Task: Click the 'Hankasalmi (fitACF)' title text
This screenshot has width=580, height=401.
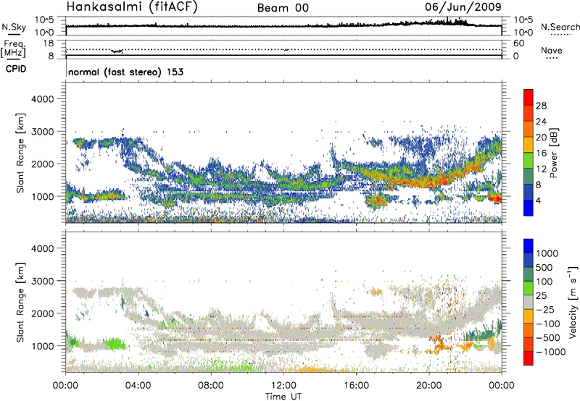Action: click(132, 7)
